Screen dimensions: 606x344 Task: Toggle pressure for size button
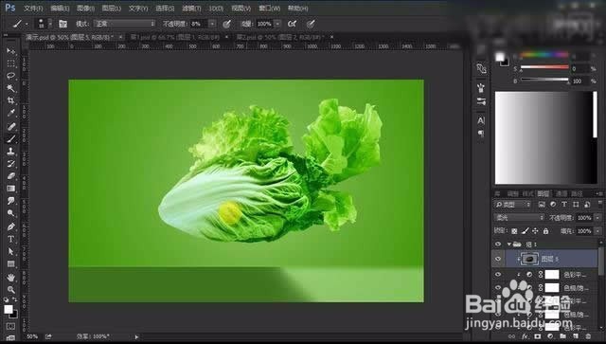[311, 24]
